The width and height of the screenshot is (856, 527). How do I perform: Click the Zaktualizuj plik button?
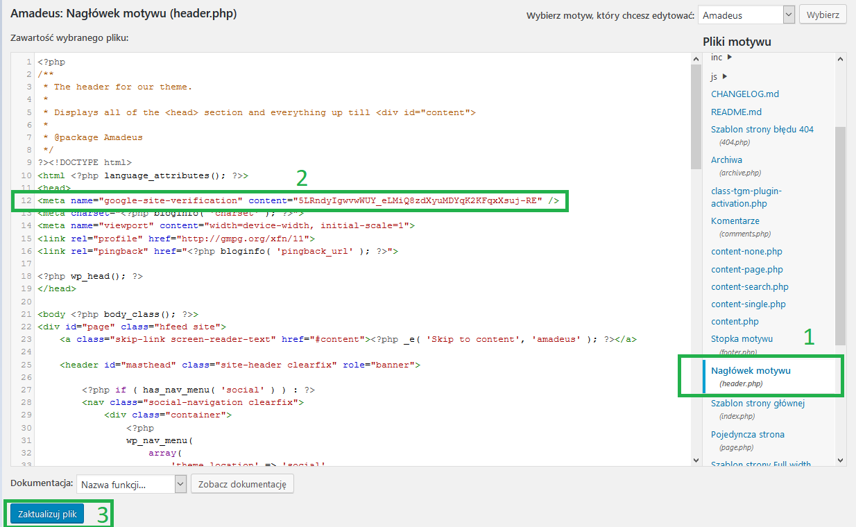47,514
